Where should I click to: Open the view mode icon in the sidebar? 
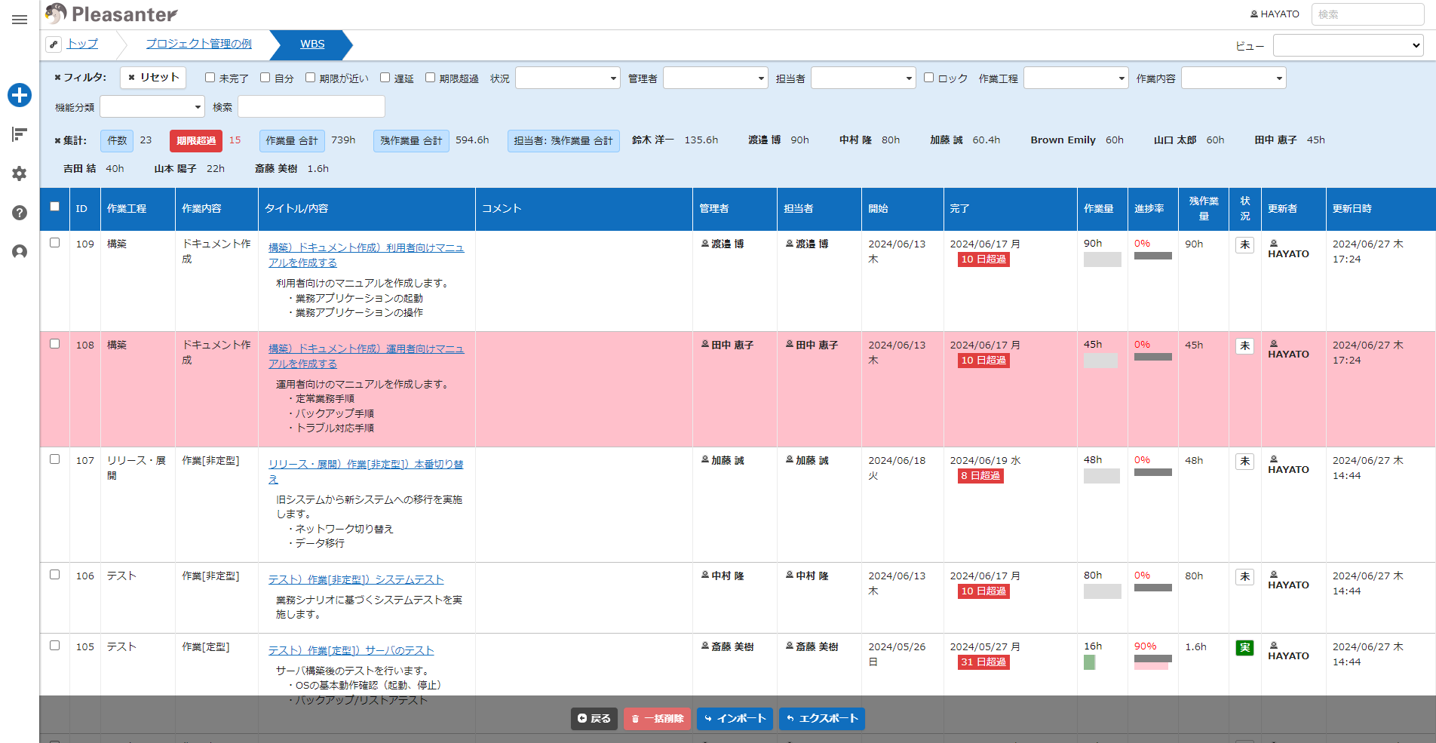point(20,134)
